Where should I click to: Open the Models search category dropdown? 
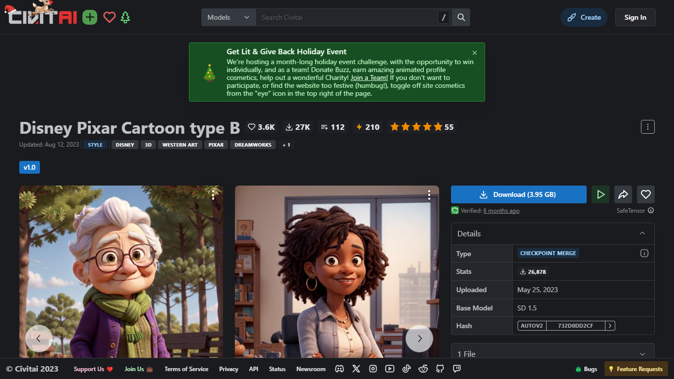tap(228, 17)
